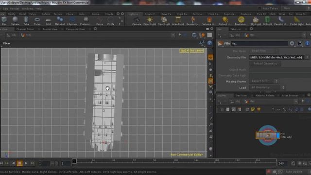This screenshot has height=175, width=311.
Task: Select the LSystem shelf tool
Action: pyautogui.click(x=72, y=21)
